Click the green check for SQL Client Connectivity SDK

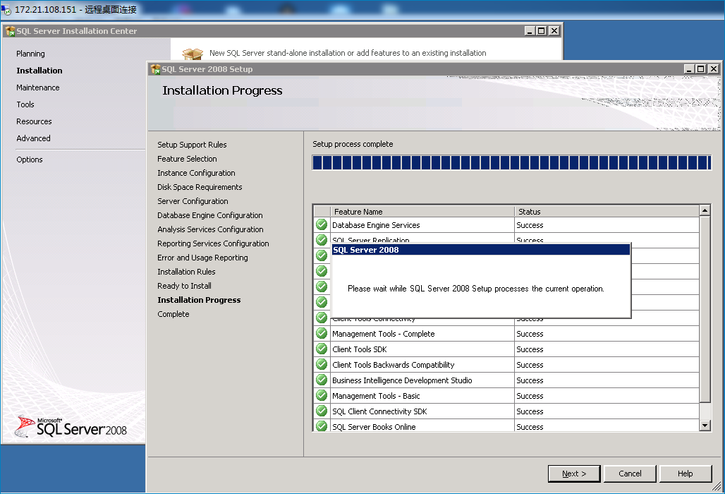click(x=322, y=411)
